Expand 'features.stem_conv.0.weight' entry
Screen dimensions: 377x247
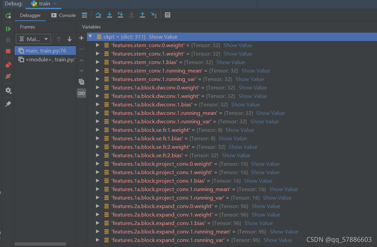(98, 45)
